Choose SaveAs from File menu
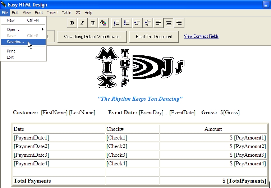 pos(16,42)
